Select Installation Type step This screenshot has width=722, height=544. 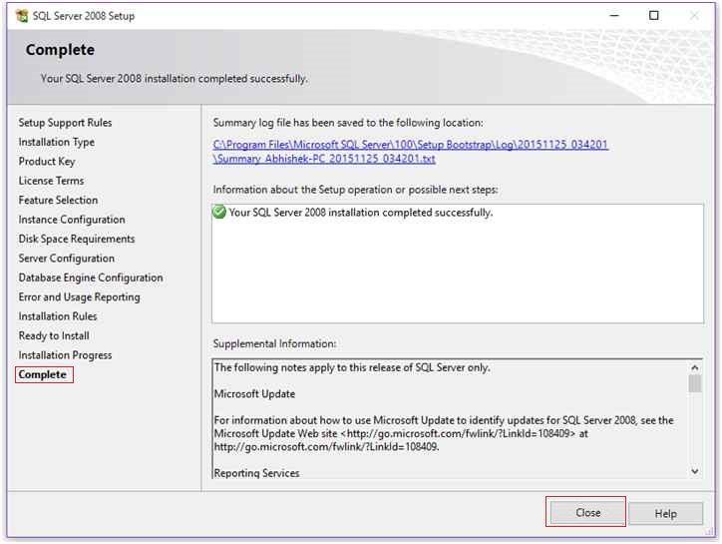56,142
